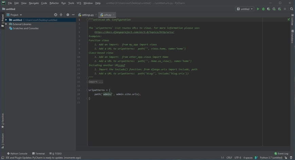Run the untitled configuration with green play button

click(258, 9)
